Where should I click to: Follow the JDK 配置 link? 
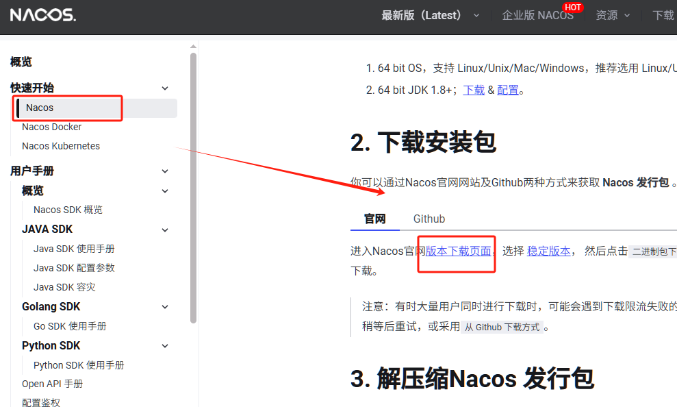508,90
